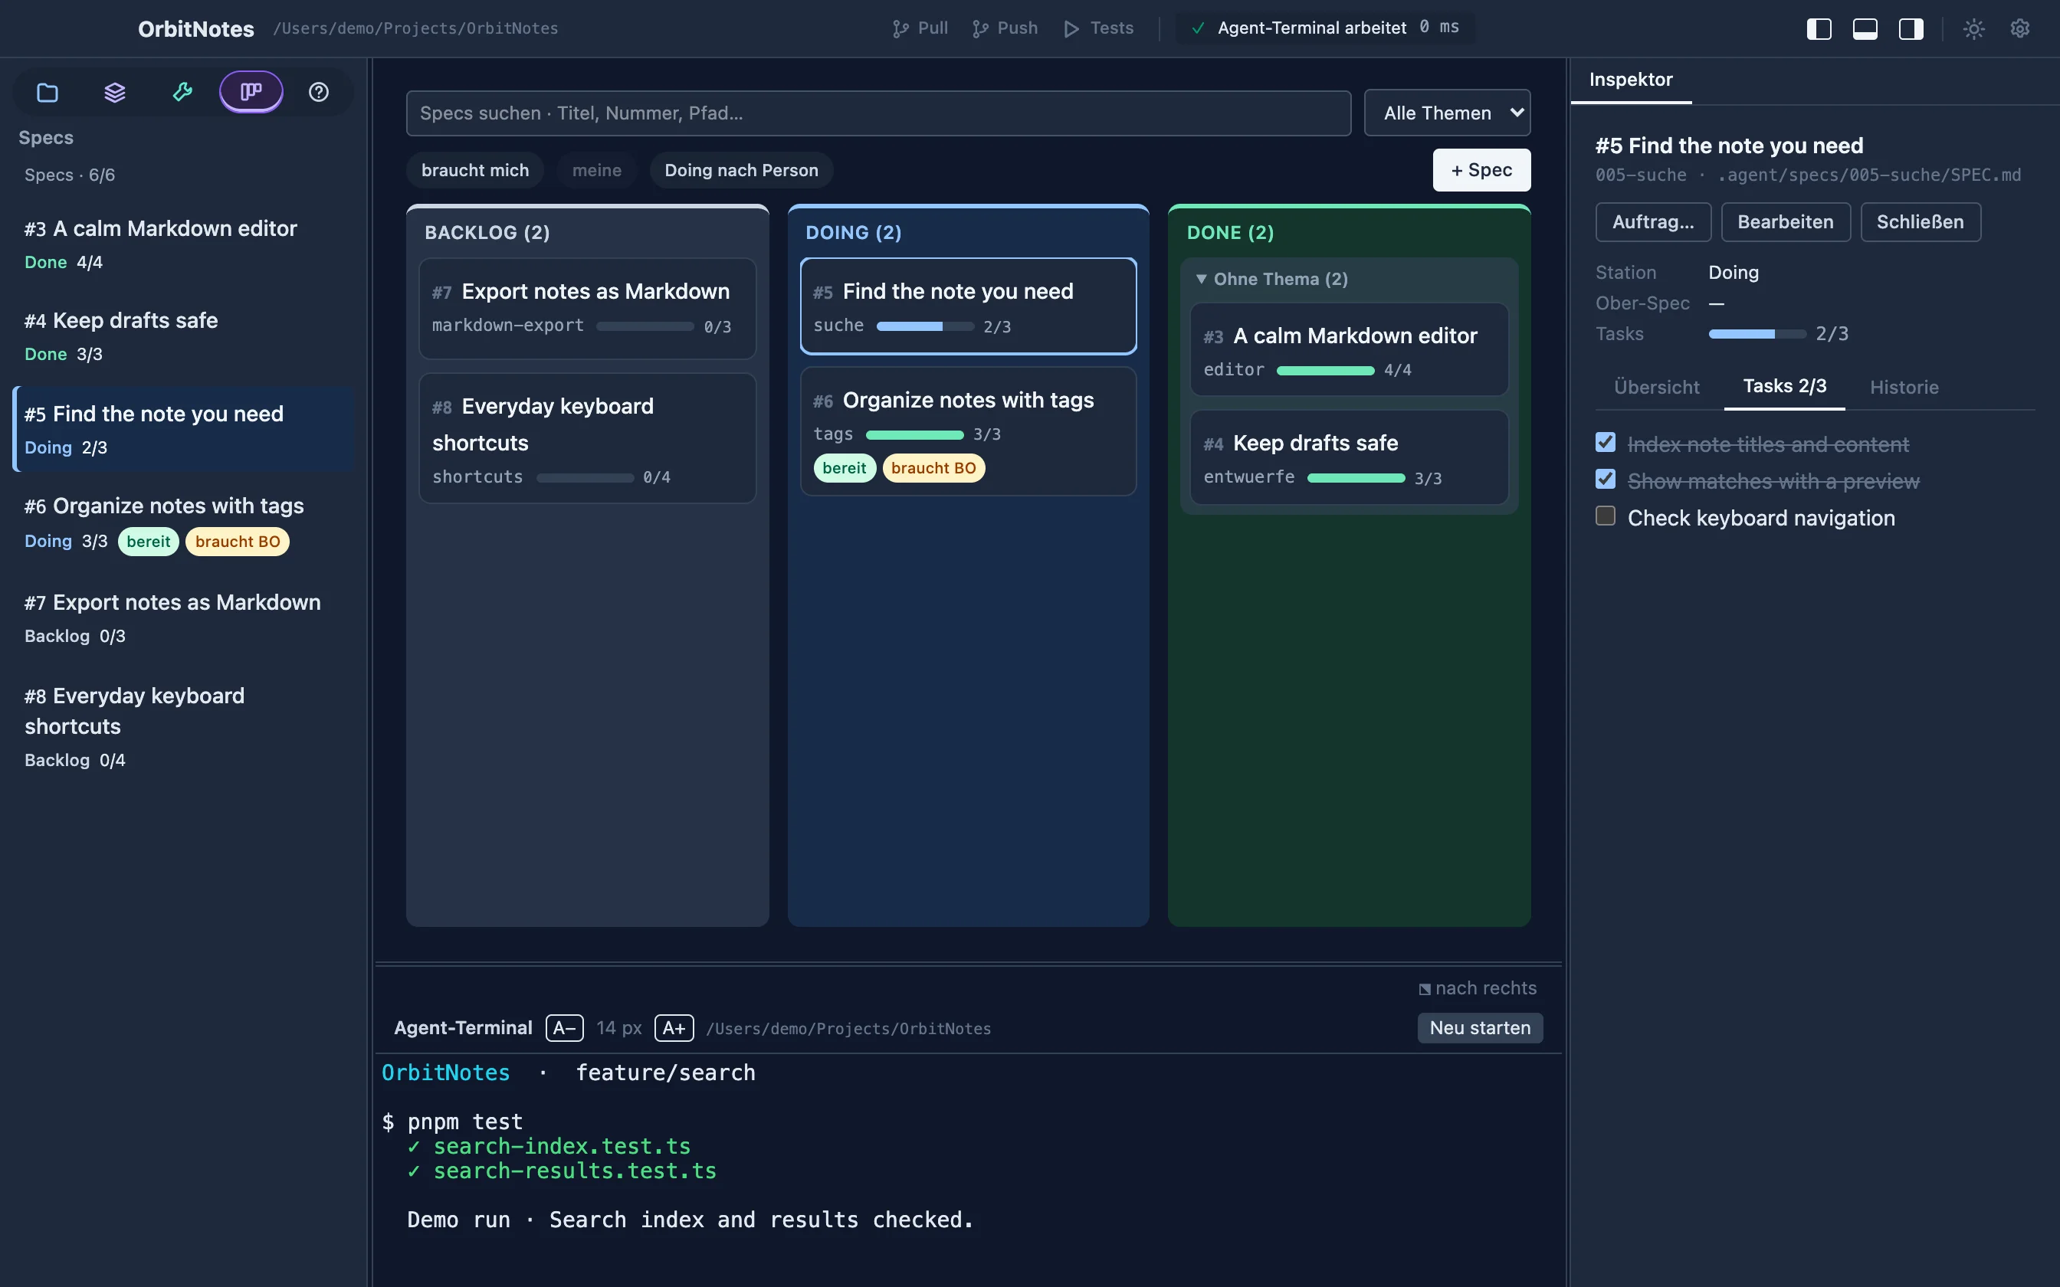Click Schließen in the inspector
Screen dimensions: 2060x1287
[1921, 222]
